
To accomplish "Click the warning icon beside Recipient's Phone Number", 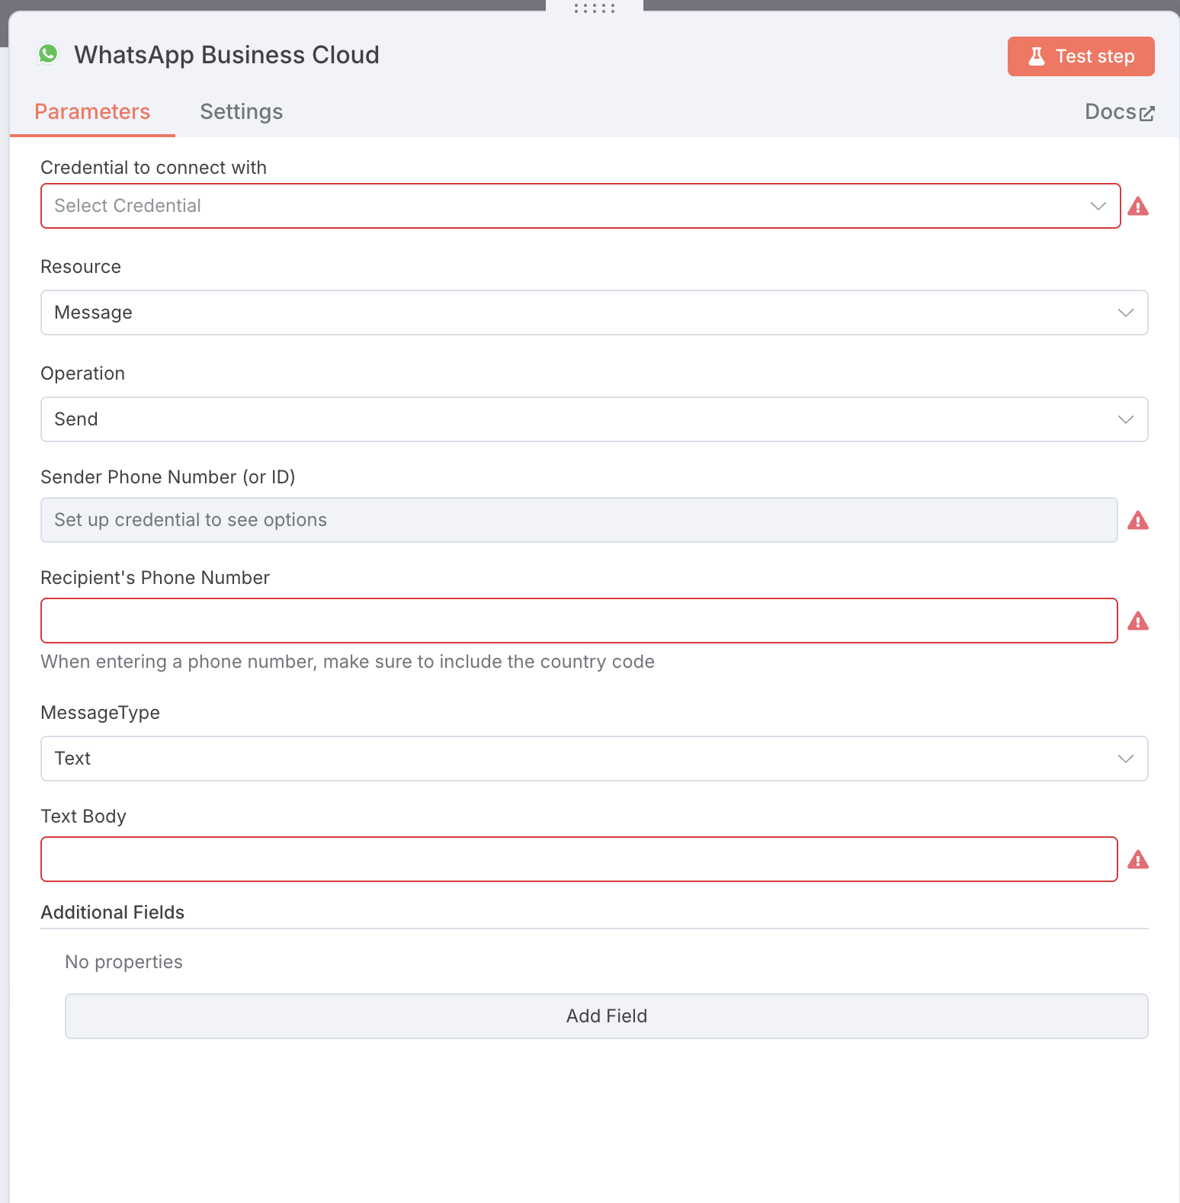I will (x=1138, y=621).
